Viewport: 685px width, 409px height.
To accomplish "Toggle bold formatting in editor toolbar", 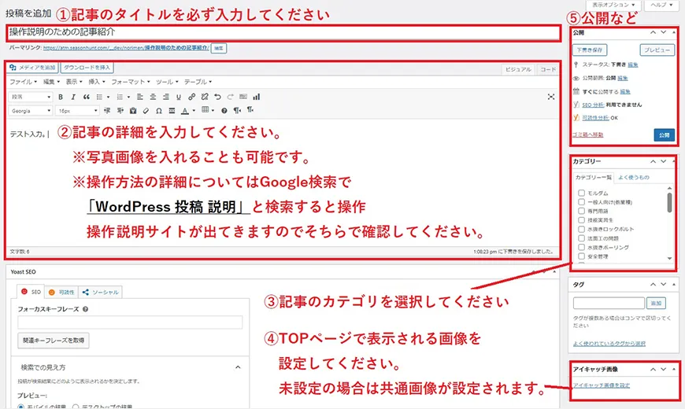I will tap(61, 97).
